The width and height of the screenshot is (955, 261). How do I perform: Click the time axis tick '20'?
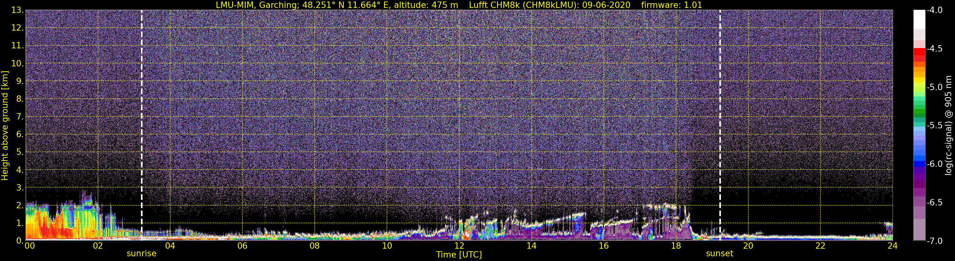coord(748,246)
